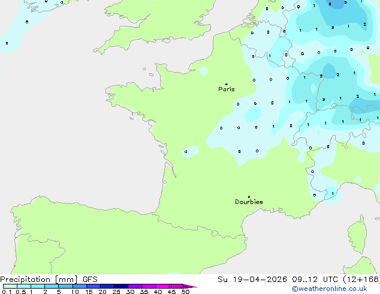Click the legend value label '0.1'

tap(7, 292)
